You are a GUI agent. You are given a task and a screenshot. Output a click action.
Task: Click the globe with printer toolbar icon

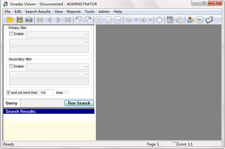(x=179, y=20)
